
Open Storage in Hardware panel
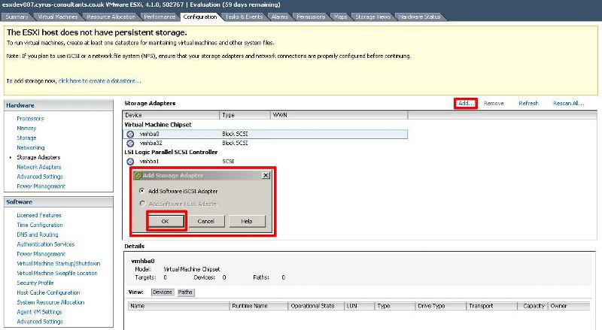point(26,138)
